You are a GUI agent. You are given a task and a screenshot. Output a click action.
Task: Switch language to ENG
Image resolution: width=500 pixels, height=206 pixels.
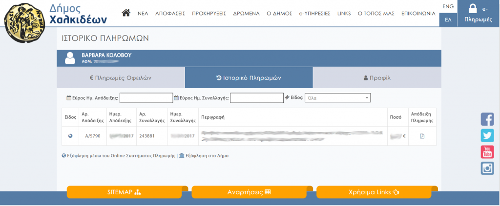point(448,6)
